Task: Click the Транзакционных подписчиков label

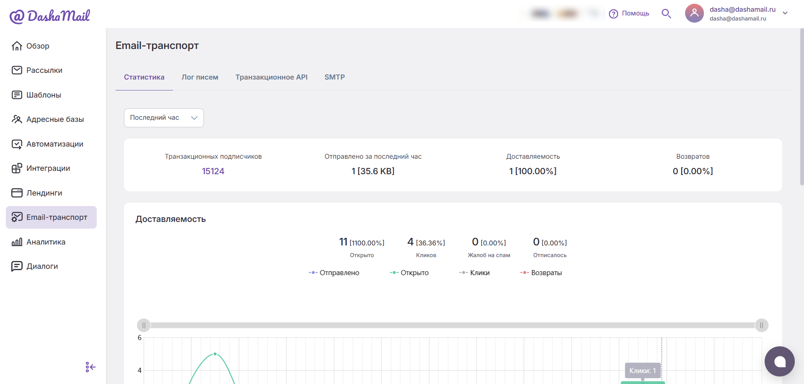Action: [x=213, y=157]
